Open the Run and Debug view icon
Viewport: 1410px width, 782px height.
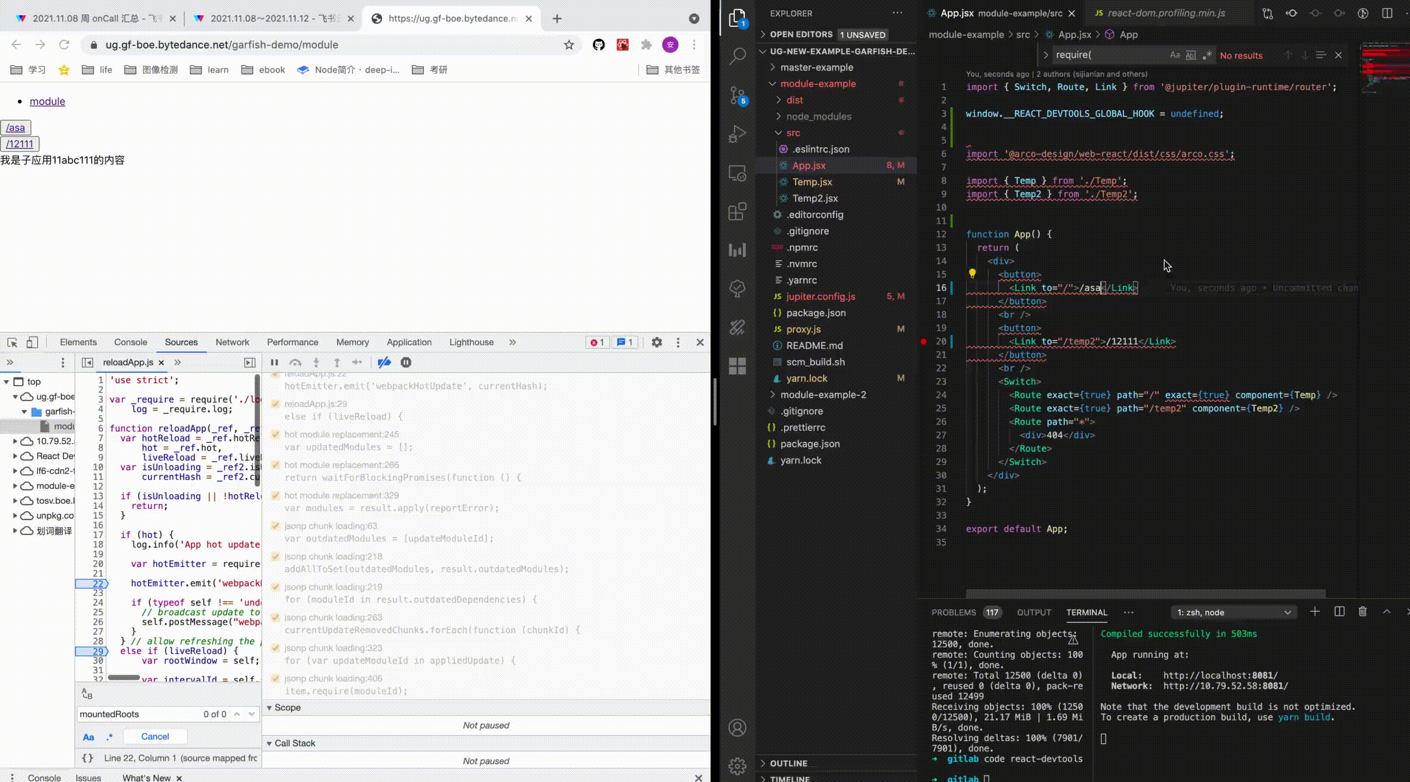737,134
